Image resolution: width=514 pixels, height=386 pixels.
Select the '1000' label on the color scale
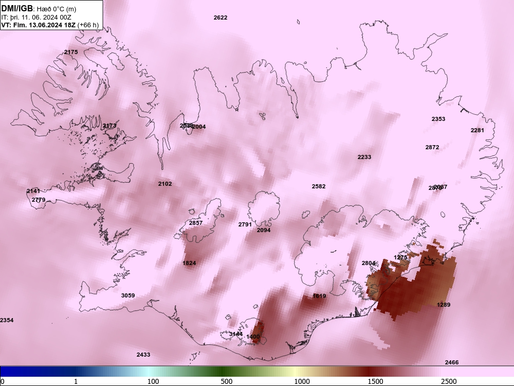click(x=302, y=381)
